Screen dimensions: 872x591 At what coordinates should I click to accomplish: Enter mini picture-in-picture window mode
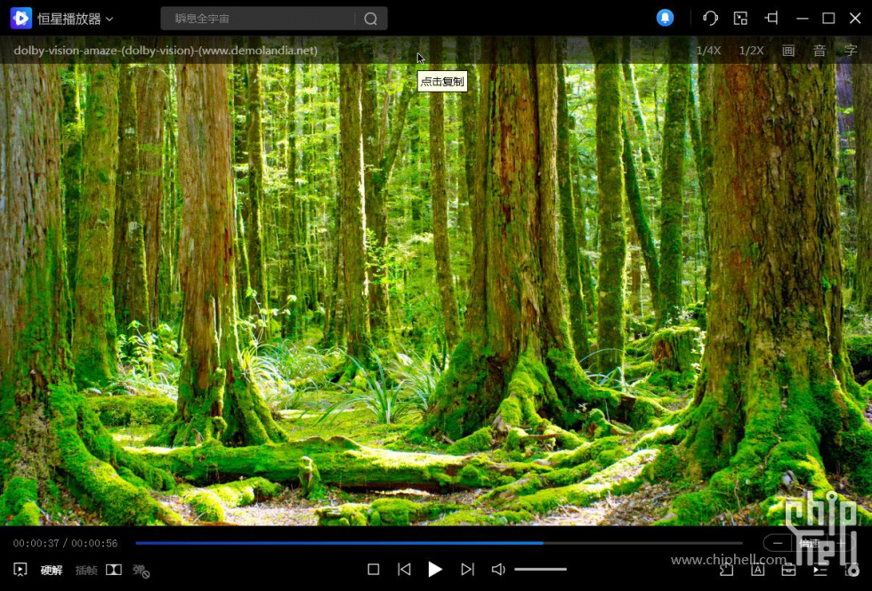[x=739, y=18]
